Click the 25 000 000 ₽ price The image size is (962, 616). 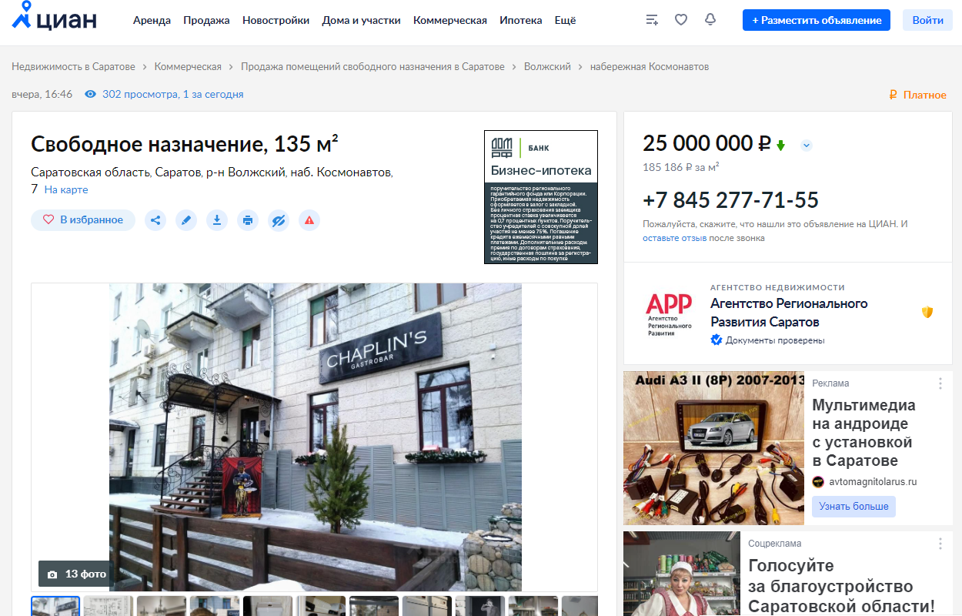tap(707, 144)
